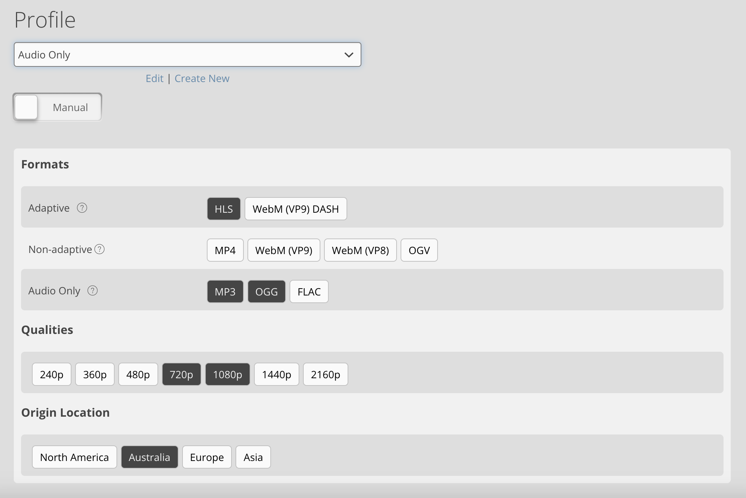746x498 pixels.
Task: Click the Edit profile link
Action: [x=155, y=78]
